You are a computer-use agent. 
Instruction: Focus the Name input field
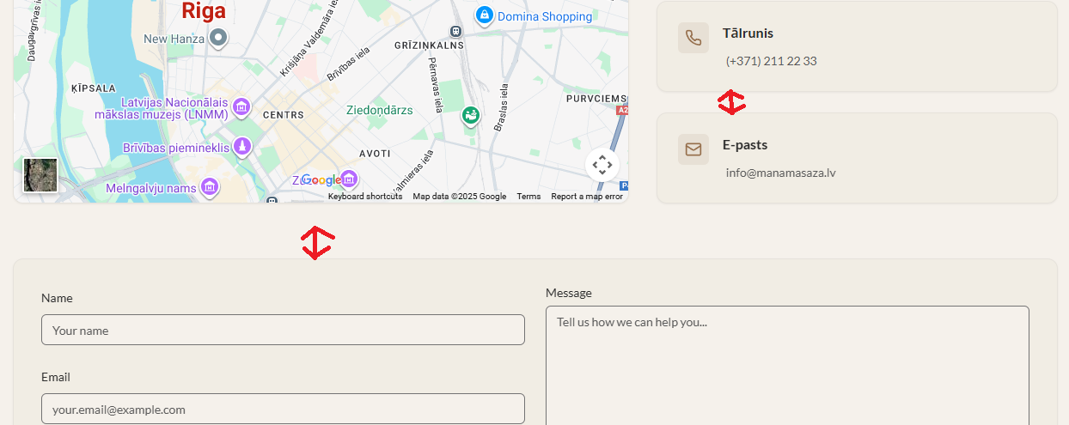[283, 330]
